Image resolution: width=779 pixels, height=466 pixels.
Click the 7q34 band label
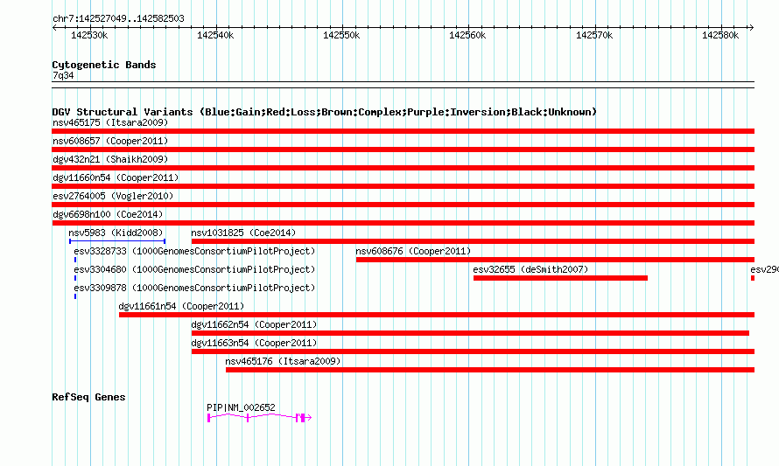63,75
